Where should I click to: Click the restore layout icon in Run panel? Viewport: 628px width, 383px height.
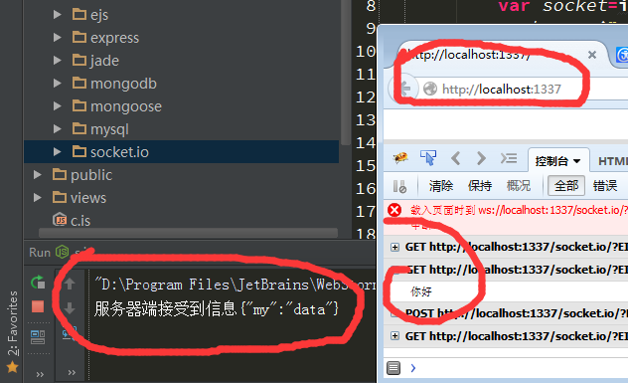click(38, 337)
